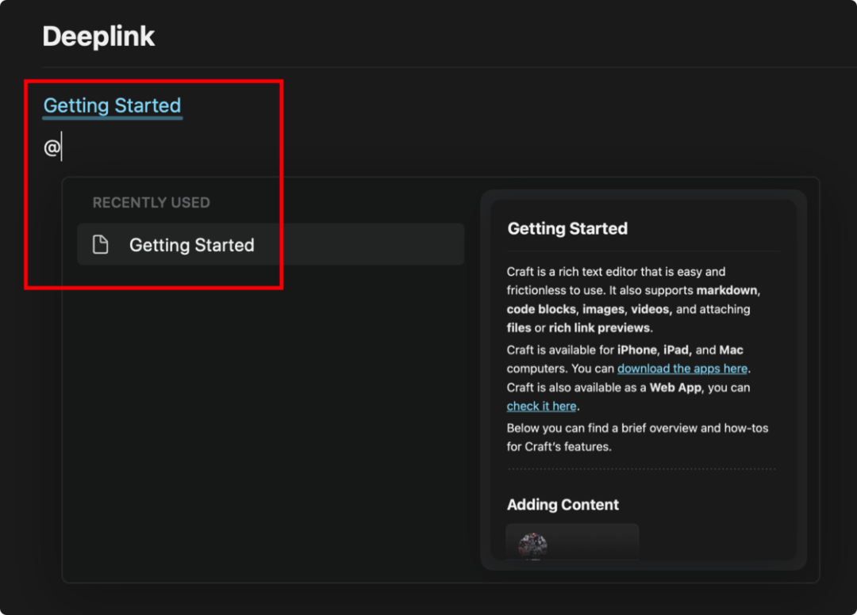This screenshot has width=857, height=615.
Task: Place the cursor in the @ mention line
Action: coord(52,147)
